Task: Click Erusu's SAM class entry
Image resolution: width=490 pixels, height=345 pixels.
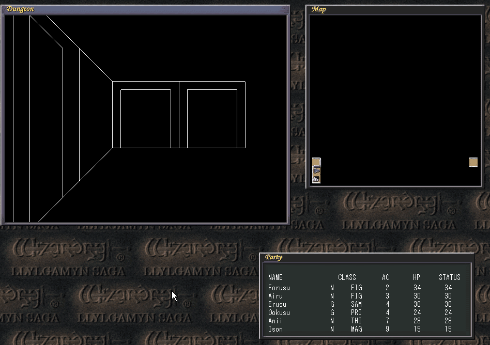Action: pos(357,304)
